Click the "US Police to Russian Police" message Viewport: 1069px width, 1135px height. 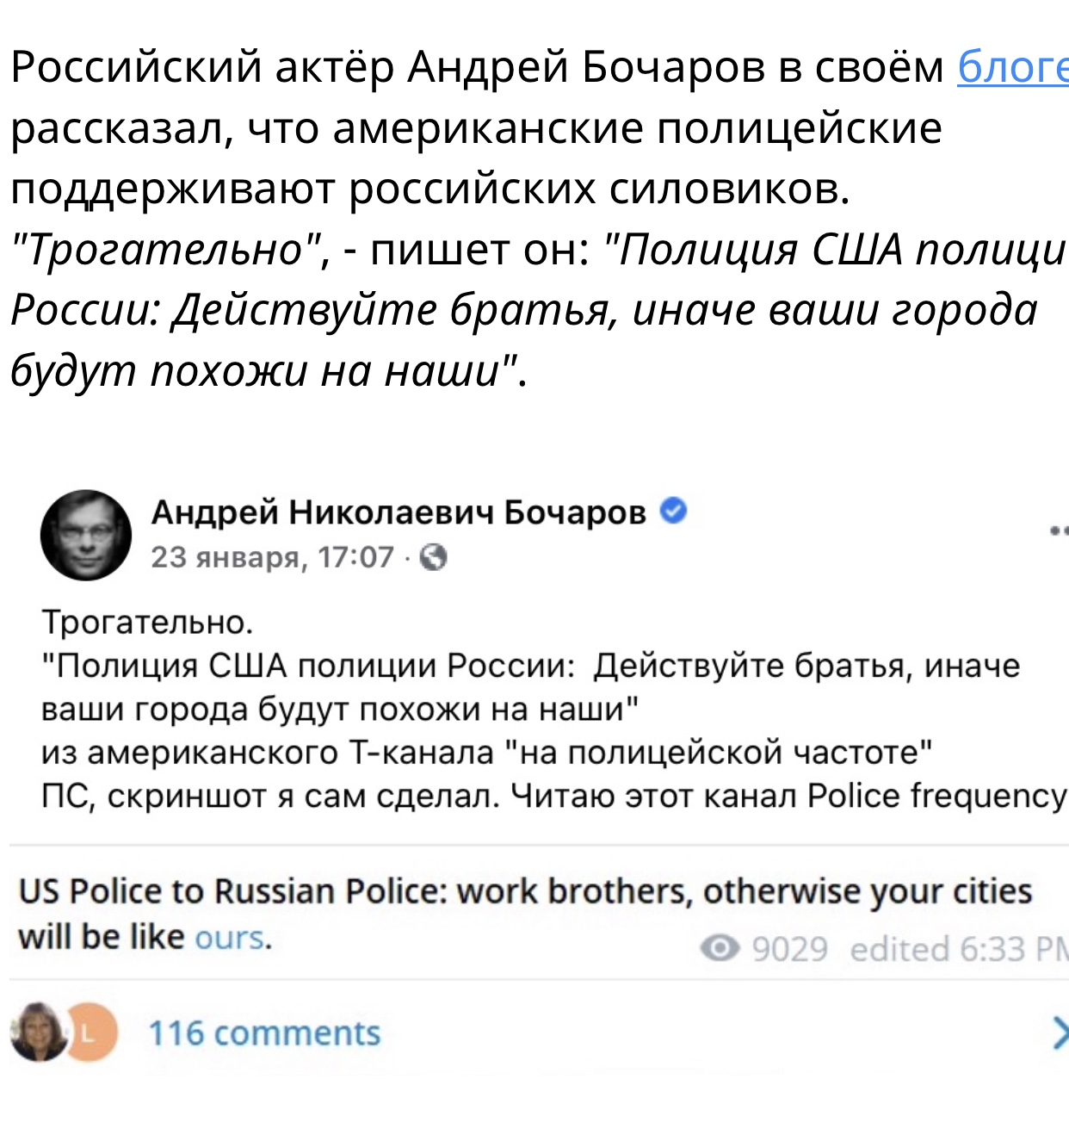tap(525, 892)
